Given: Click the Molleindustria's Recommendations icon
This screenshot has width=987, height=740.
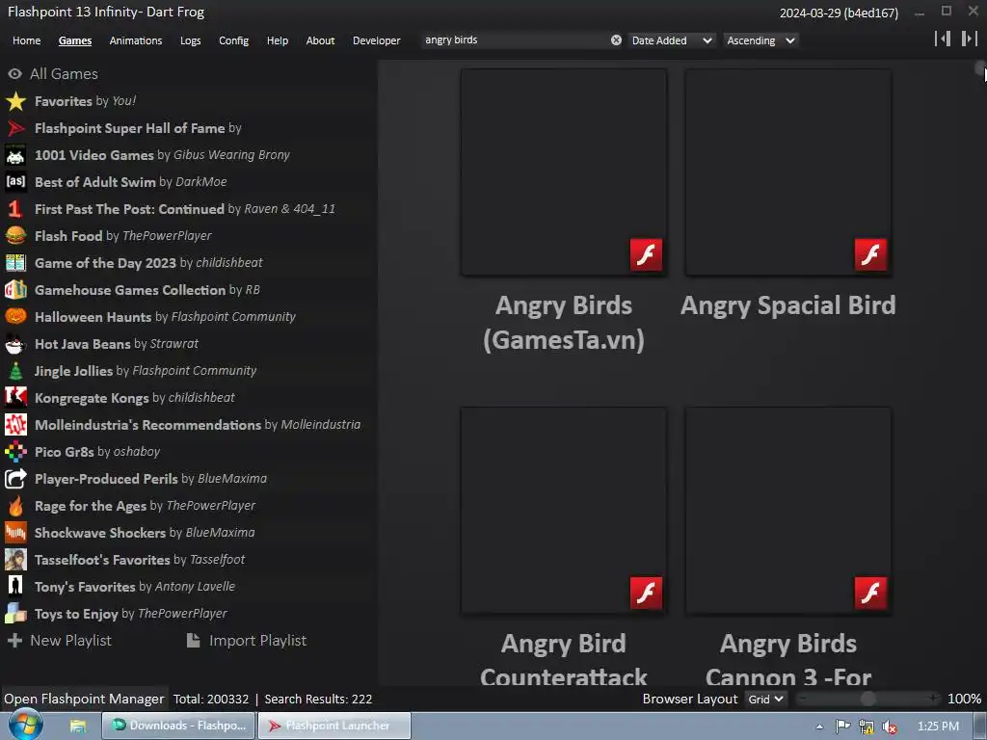Looking at the screenshot, I should pos(15,425).
